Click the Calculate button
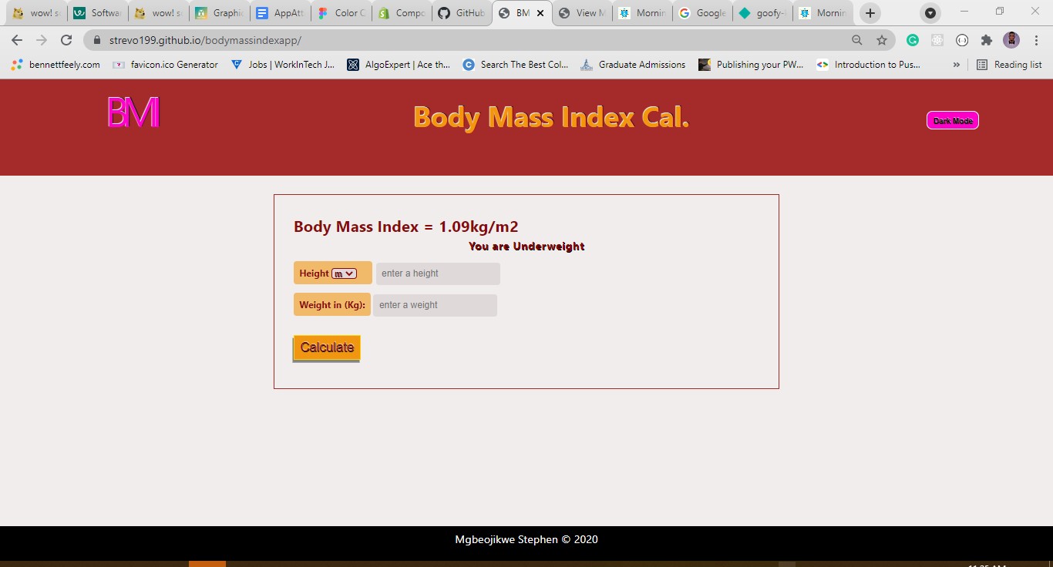This screenshot has width=1053, height=567. coord(327,347)
